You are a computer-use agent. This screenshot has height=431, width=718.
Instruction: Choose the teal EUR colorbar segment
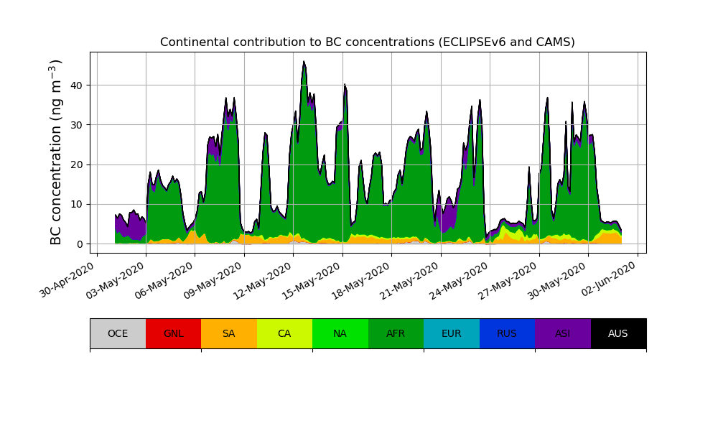(x=451, y=333)
